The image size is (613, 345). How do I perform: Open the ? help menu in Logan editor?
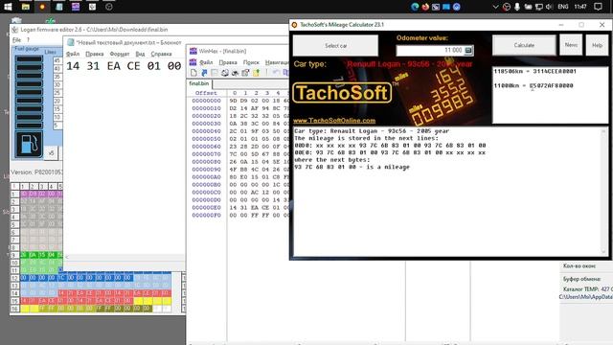click(28, 40)
